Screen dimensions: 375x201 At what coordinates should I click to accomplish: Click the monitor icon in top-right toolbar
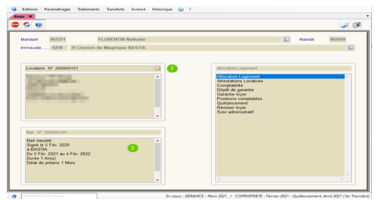click(344, 25)
